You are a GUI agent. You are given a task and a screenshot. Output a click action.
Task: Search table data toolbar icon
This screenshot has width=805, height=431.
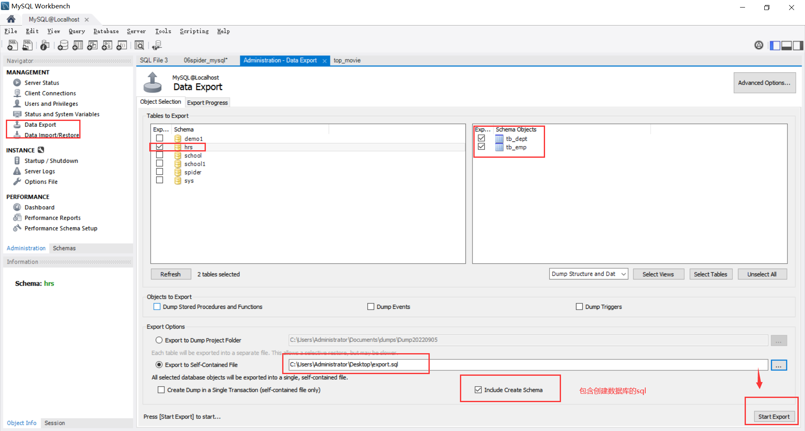pyautogui.click(x=140, y=45)
